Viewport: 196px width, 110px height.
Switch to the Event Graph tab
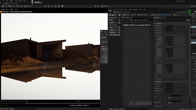(x=126, y=18)
